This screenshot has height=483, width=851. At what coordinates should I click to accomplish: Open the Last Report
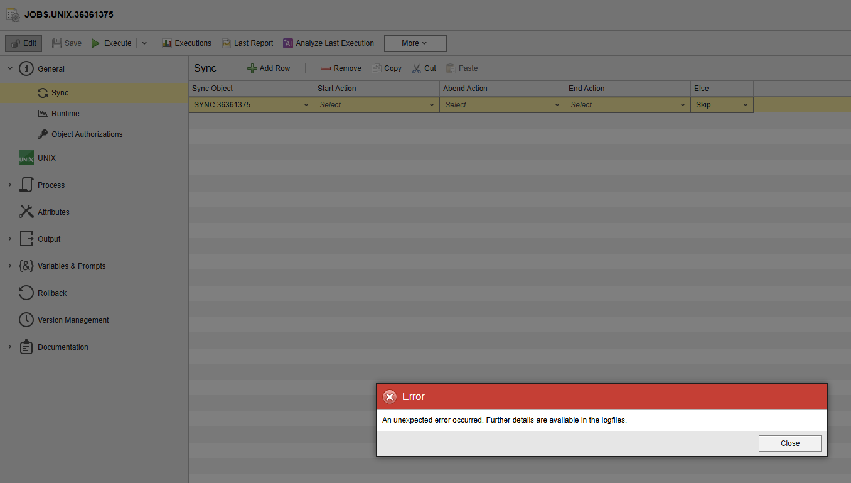pyautogui.click(x=247, y=43)
